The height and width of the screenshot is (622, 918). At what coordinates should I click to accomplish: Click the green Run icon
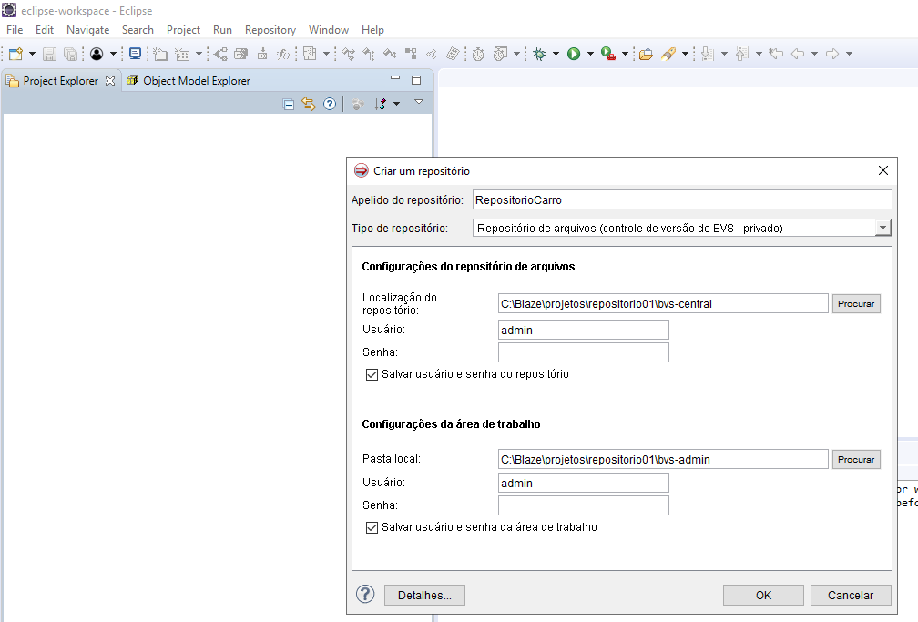pos(574,53)
